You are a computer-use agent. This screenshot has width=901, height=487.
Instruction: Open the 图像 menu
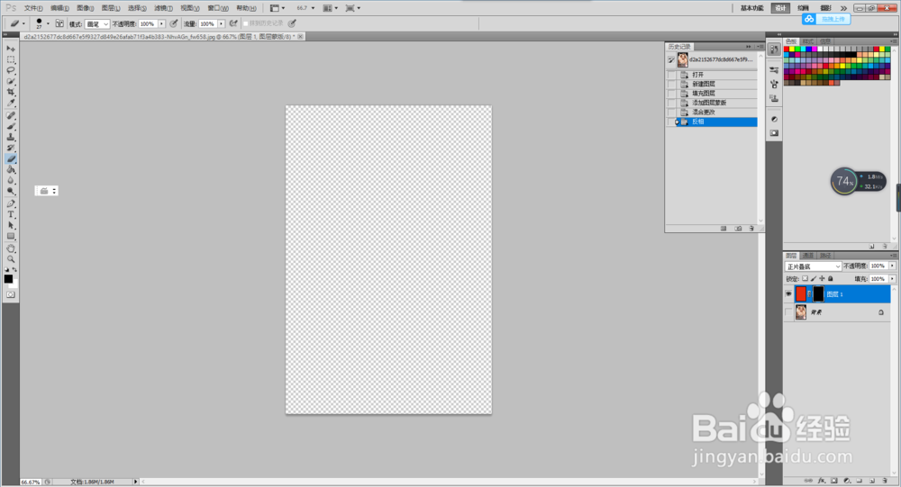click(85, 8)
